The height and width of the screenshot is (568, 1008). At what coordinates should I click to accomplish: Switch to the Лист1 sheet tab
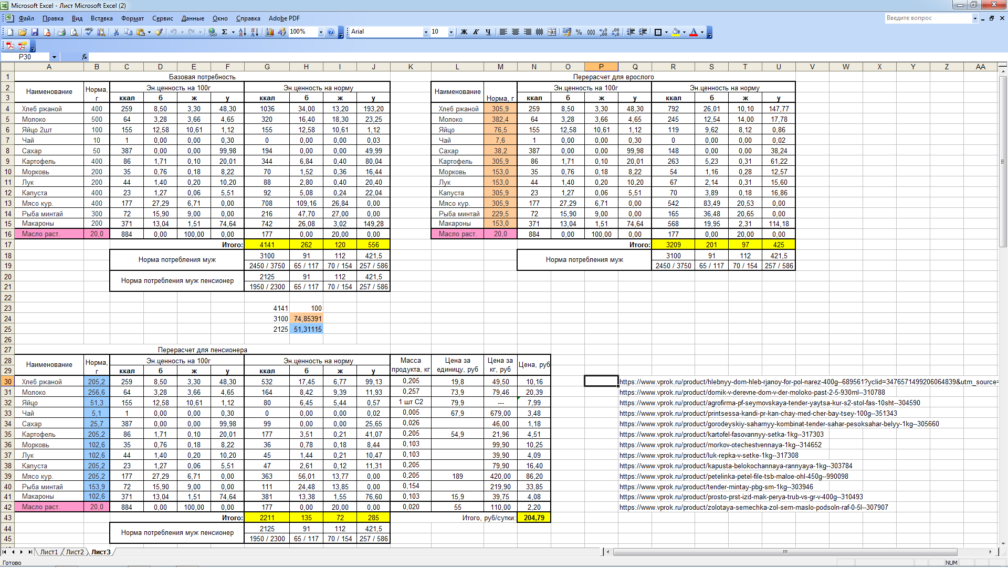(49, 552)
